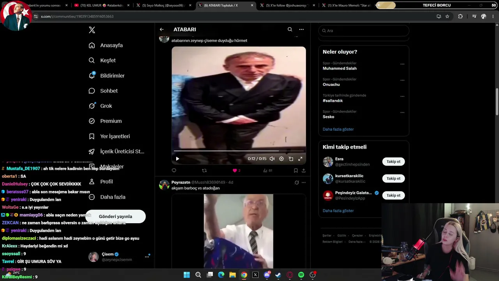Show more suggestions under Kimi takip etmeli
This screenshot has height=281, width=499.
(x=338, y=211)
